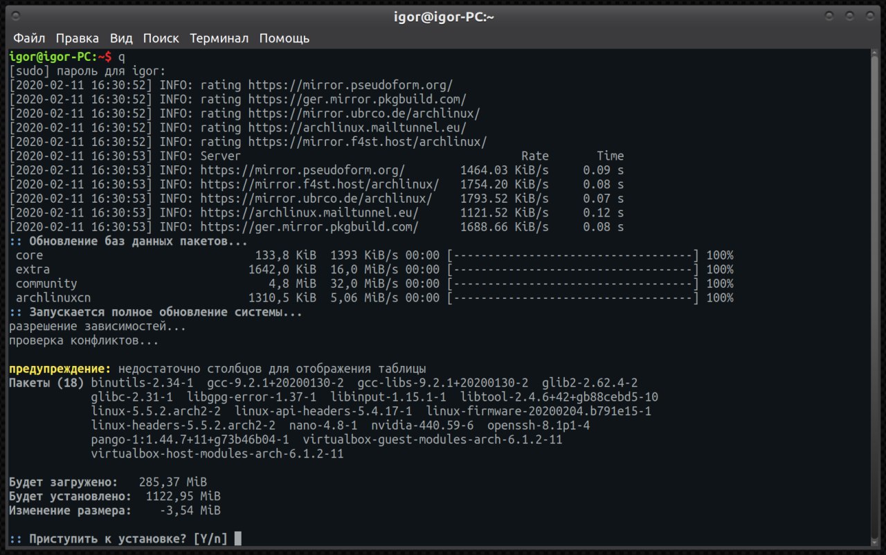Image resolution: width=886 pixels, height=555 pixels.
Task: Click the nvidia-440.59-6 package name
Action: point(422,426)
